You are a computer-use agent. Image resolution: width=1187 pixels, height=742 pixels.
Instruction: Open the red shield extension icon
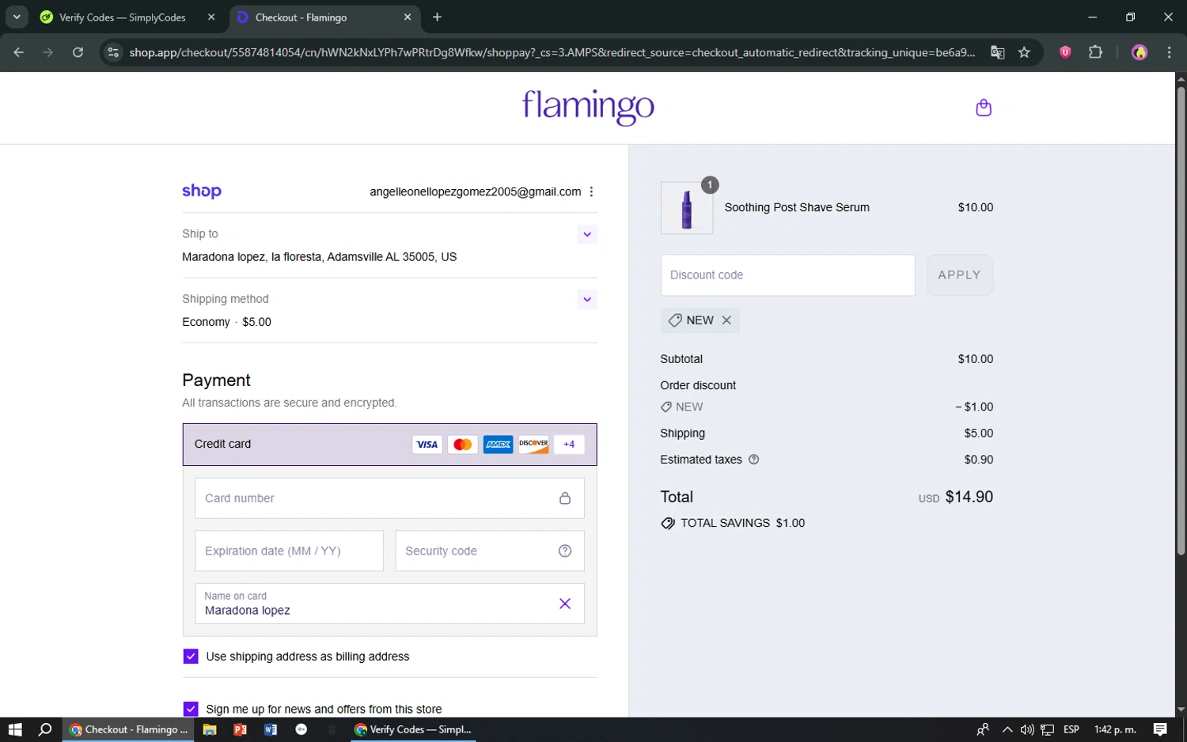point(1065,52)
